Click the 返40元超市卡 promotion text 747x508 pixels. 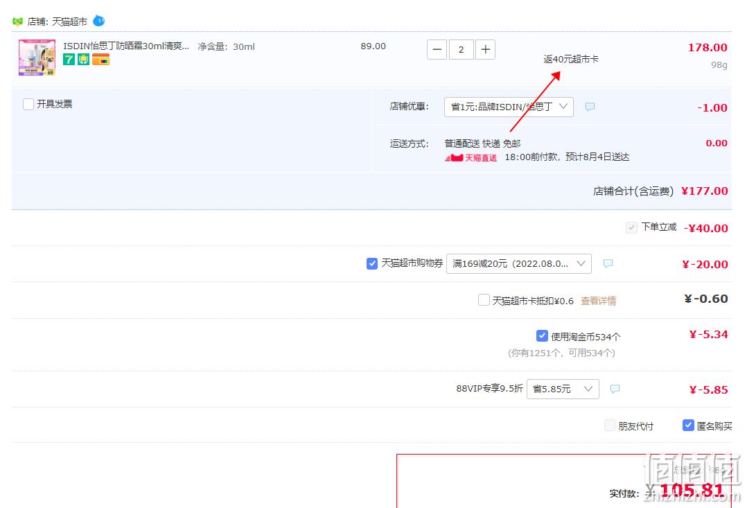pos(571,59)
